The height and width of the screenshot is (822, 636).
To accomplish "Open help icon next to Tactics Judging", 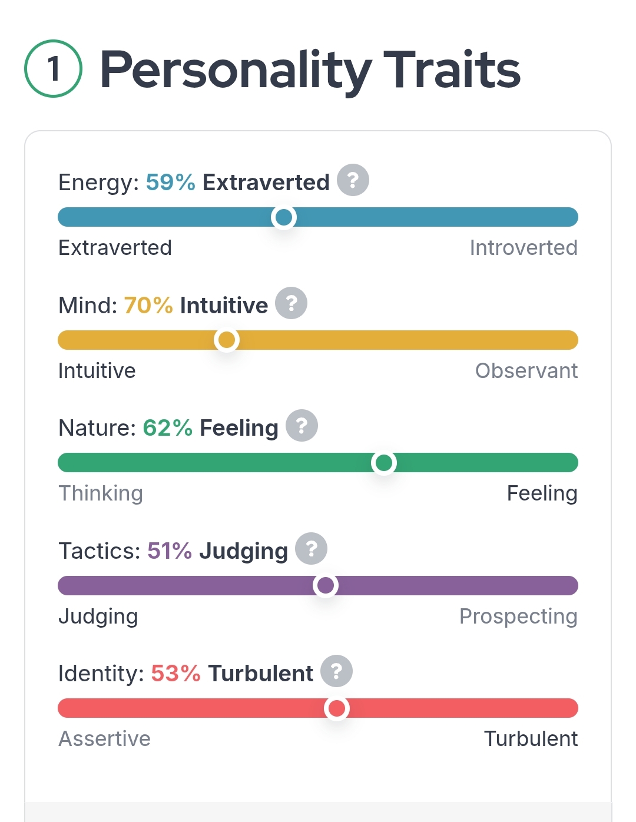I will tap(311, 549).
